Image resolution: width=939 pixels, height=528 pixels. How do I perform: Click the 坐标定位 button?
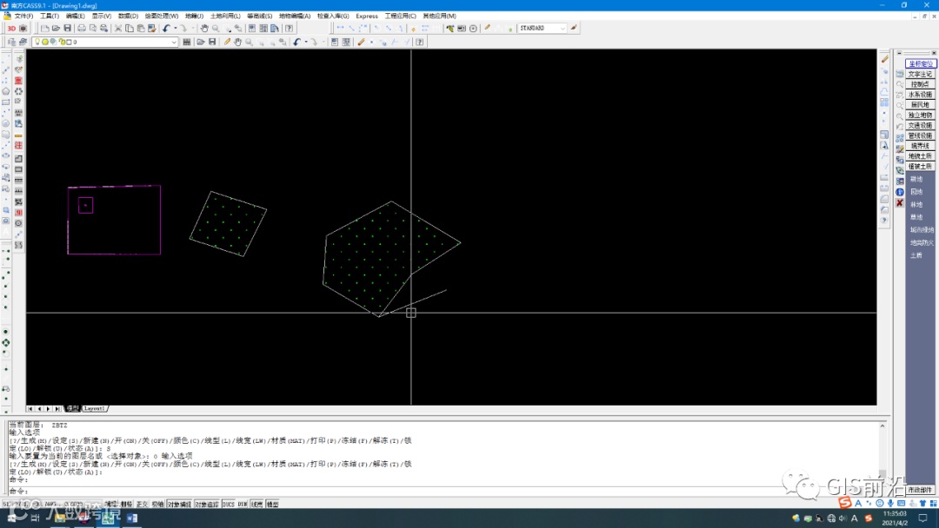pos(920,64)
